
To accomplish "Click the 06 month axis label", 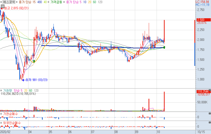I will click(x=70, y=132).
